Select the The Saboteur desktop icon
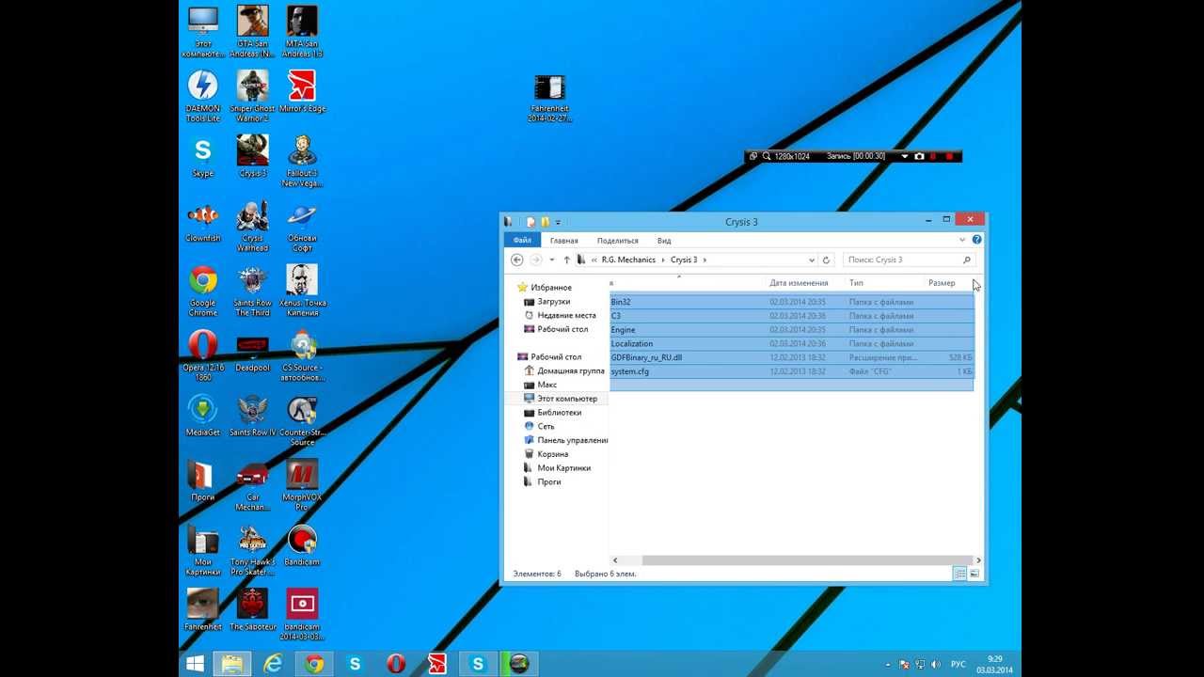Screen dimensions: 1204x677 click(252, 609)
